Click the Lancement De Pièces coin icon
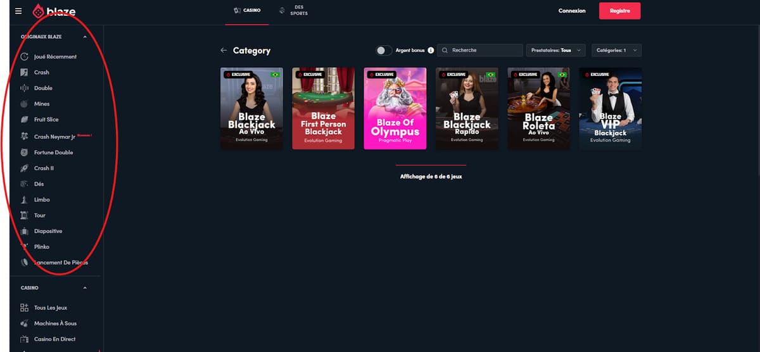 pos(25,262)
